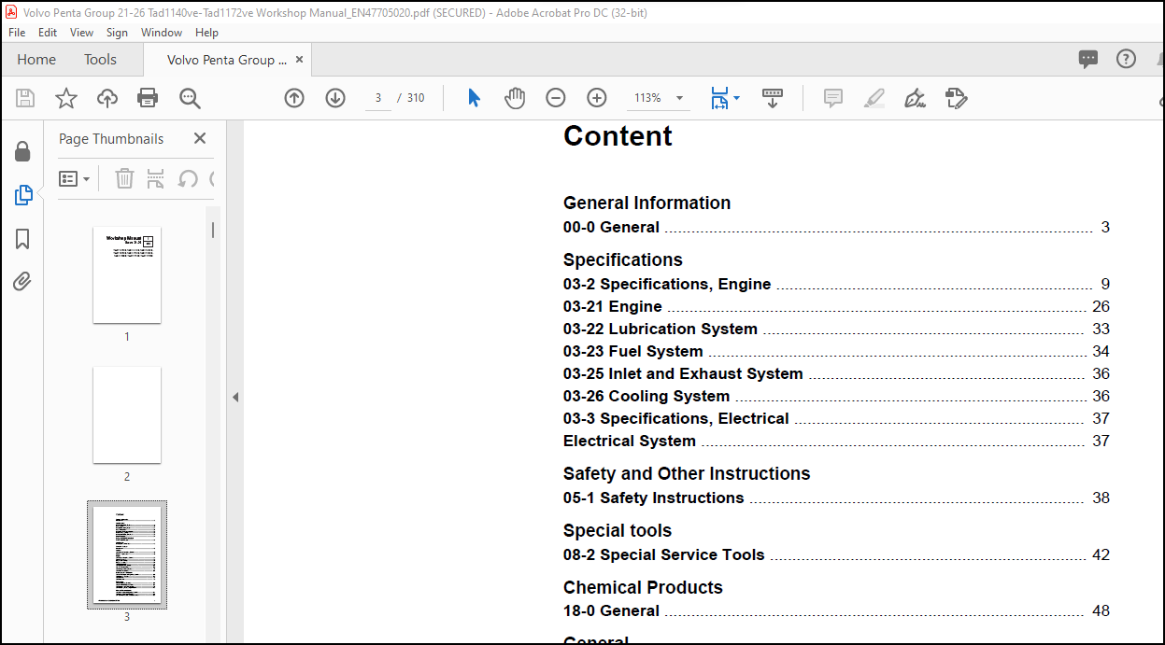Switch to the Tools tab
This screenshot has width=1165, height=645.
click(x=100, y=60)
